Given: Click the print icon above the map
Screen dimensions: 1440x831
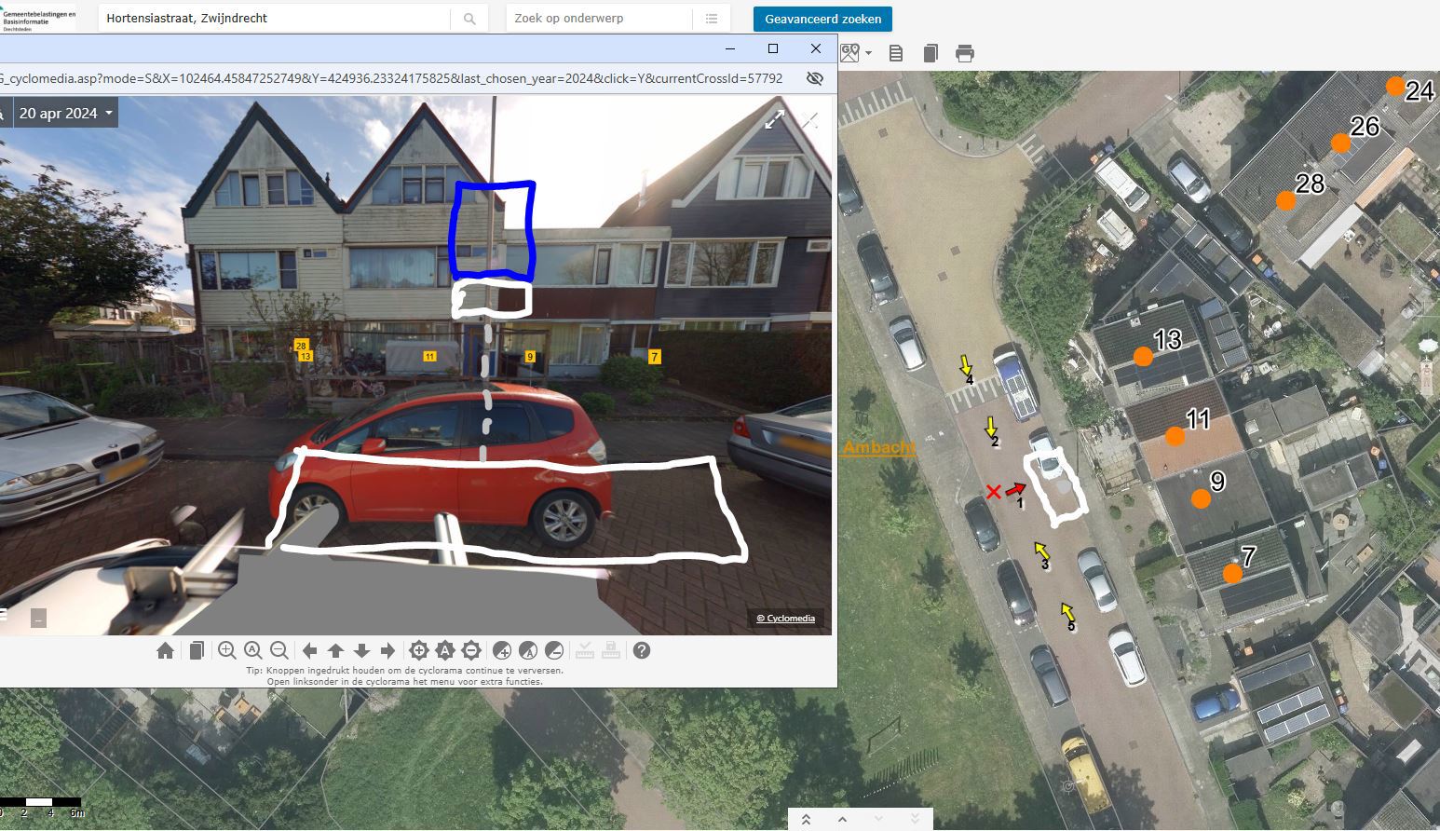Looking at the screenshot, I should [965, 53].
